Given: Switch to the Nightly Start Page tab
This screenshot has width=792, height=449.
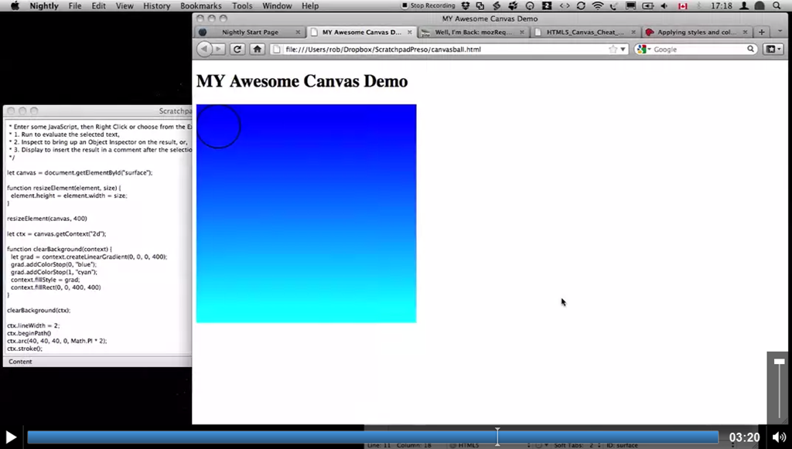Looking at the screenshot, I should click(249, 32).
